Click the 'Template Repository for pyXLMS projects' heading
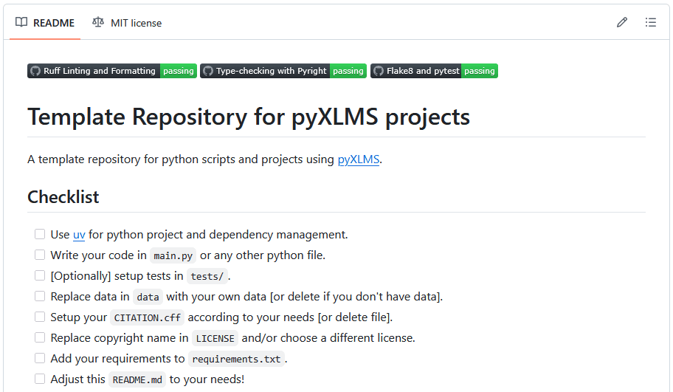This screenshot has width=673, height=392. pos(249,117)
